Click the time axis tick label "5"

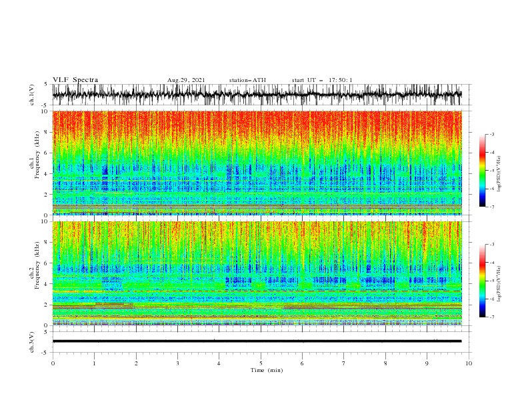(x=261, y=363)
